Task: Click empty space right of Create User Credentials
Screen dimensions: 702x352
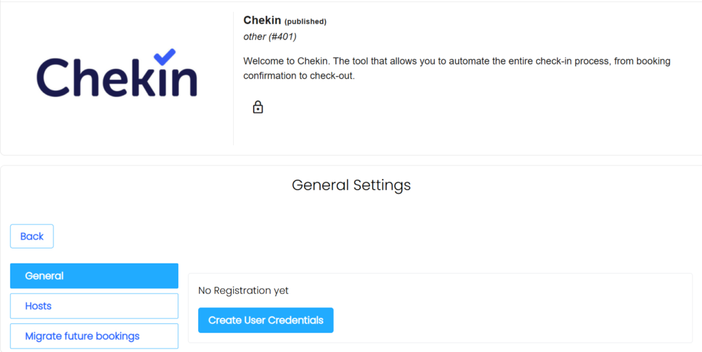Action: 507,320
